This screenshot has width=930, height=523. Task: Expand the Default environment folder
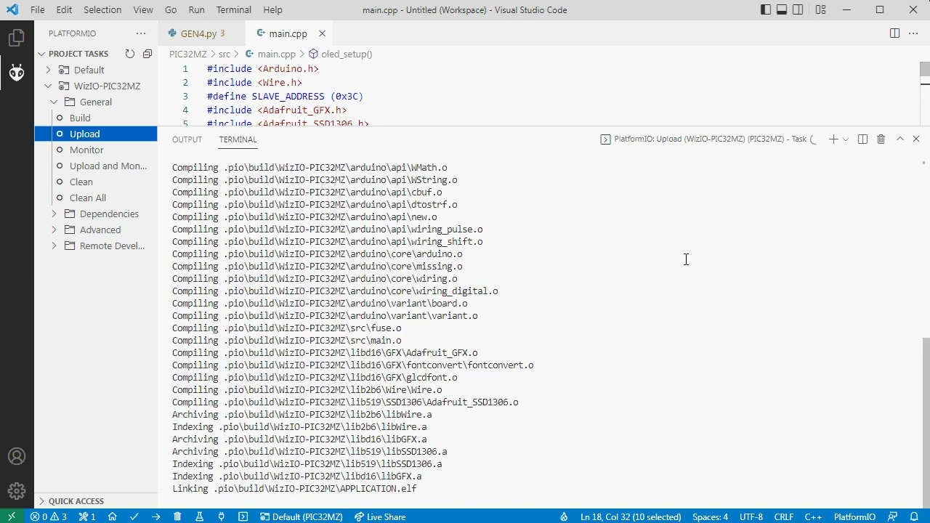coord(49,70)
